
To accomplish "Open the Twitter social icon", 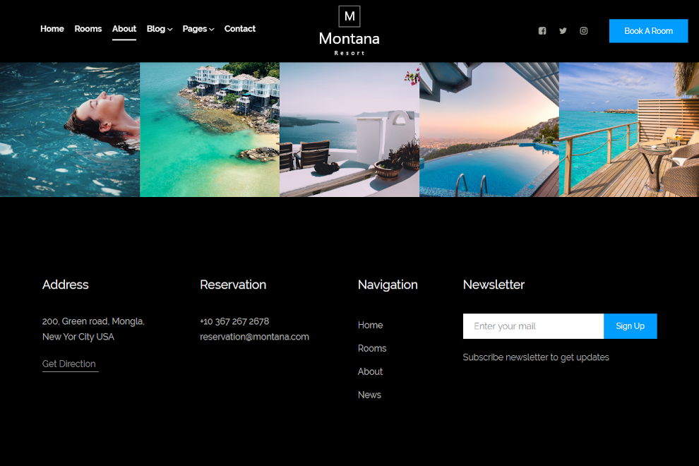I will (563, 31).
